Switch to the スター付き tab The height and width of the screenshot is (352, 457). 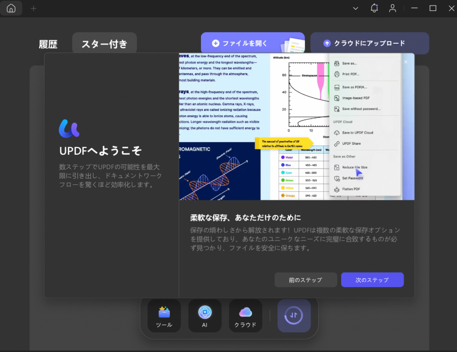tap(104, 44)
